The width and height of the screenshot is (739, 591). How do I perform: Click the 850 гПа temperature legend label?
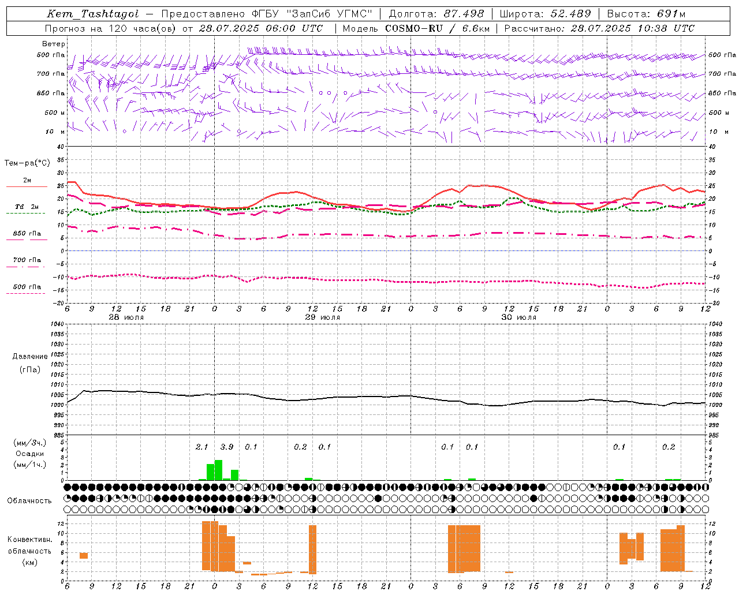click(x=27, y=234)
